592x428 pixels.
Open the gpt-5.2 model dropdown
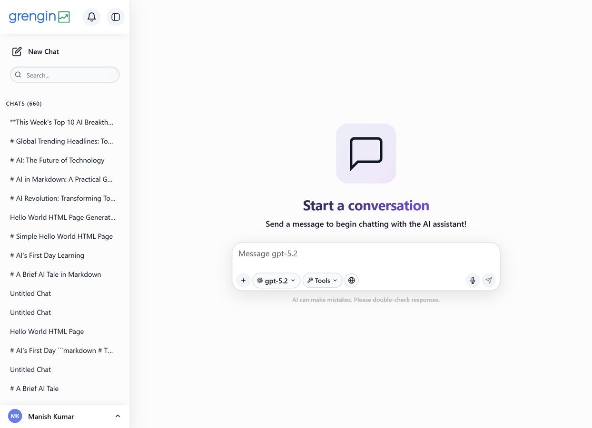276,281
